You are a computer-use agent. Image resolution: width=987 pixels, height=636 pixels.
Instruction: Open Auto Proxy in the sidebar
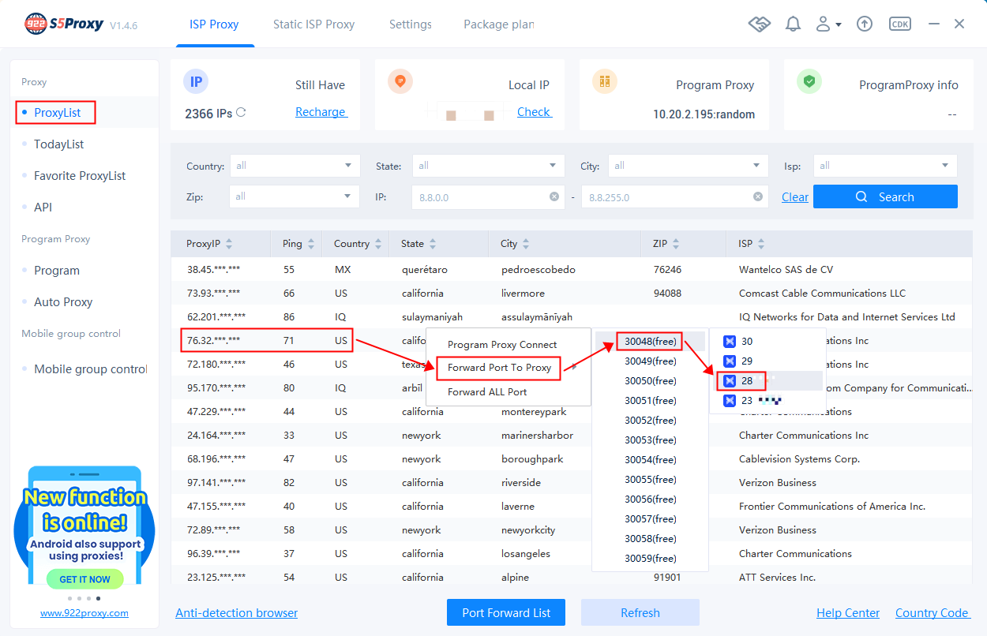coord(63,302)
